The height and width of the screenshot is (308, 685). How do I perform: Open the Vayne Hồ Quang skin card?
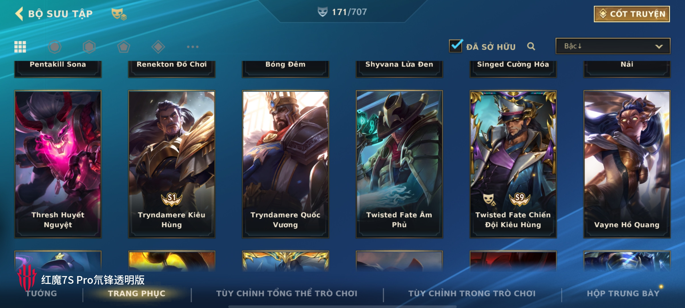[627, 164]
